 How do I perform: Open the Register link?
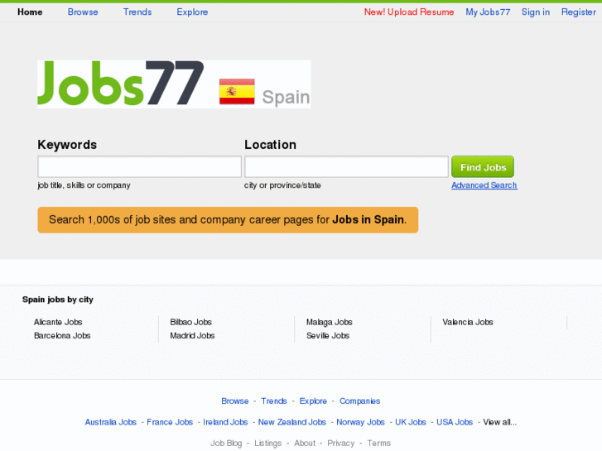pos(579,12)
